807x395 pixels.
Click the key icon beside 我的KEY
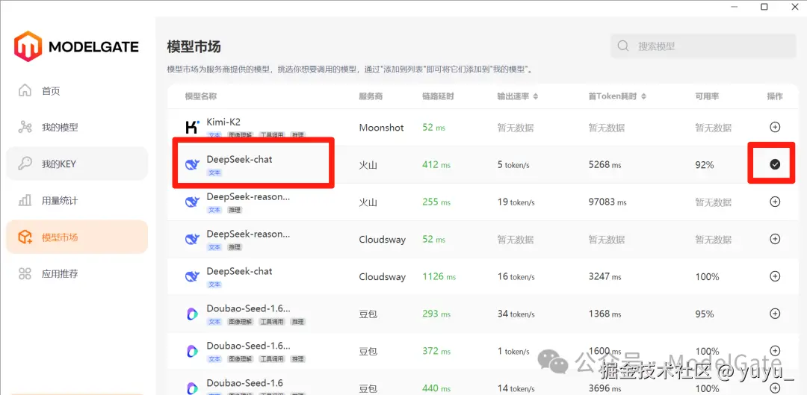click(x=25, y=164)
